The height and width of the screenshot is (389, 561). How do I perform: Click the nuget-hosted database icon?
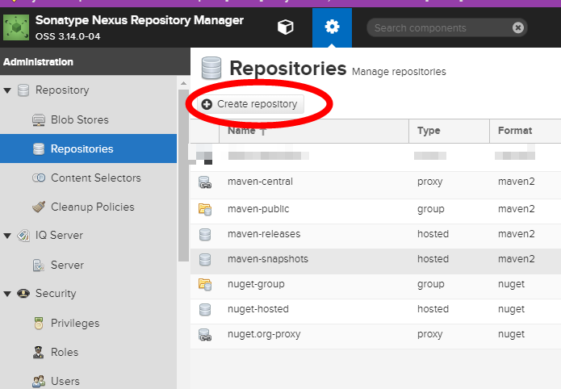coord(205,310)
